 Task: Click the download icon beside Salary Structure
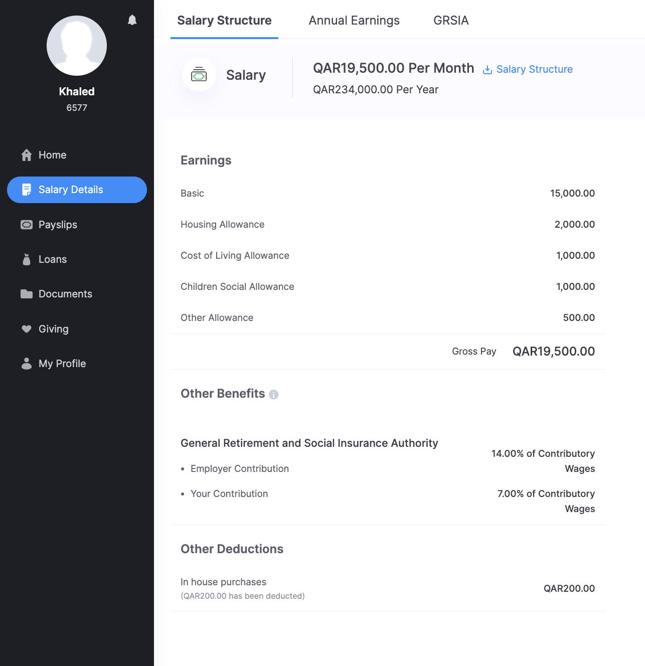coord(487,70)
